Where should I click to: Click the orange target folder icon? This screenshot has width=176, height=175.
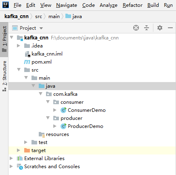click(27, 150)
